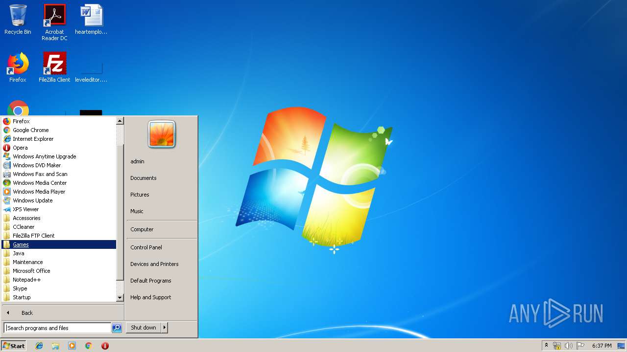This screenshot has width=627, height=352.
Task: Click the Show desktop button
Action: (x=621, y=346)
